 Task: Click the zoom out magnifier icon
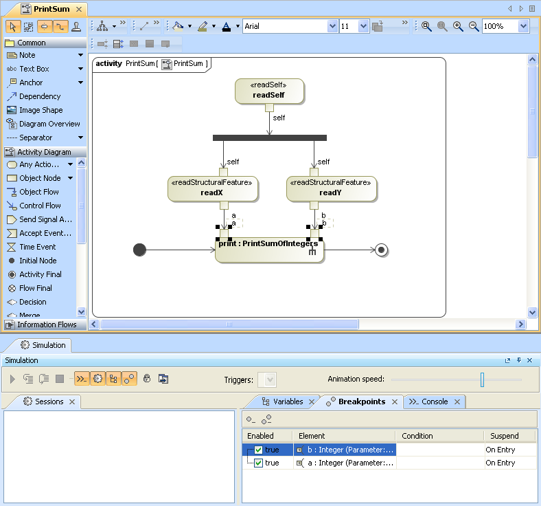click(x=474, y=26)
